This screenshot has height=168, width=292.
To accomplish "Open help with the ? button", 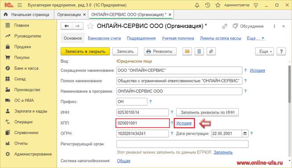I will pos(281,51).
